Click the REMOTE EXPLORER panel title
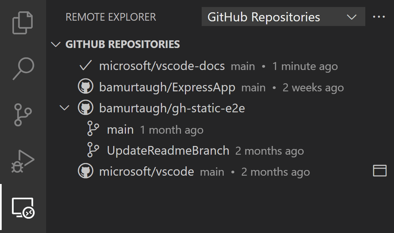The height and width of the screenshot is (233, 394). pyautogui.click(x=111, y=17)
